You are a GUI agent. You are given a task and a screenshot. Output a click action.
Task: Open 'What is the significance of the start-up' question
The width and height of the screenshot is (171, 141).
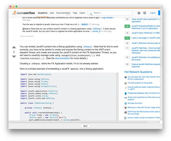coord(144,98)
